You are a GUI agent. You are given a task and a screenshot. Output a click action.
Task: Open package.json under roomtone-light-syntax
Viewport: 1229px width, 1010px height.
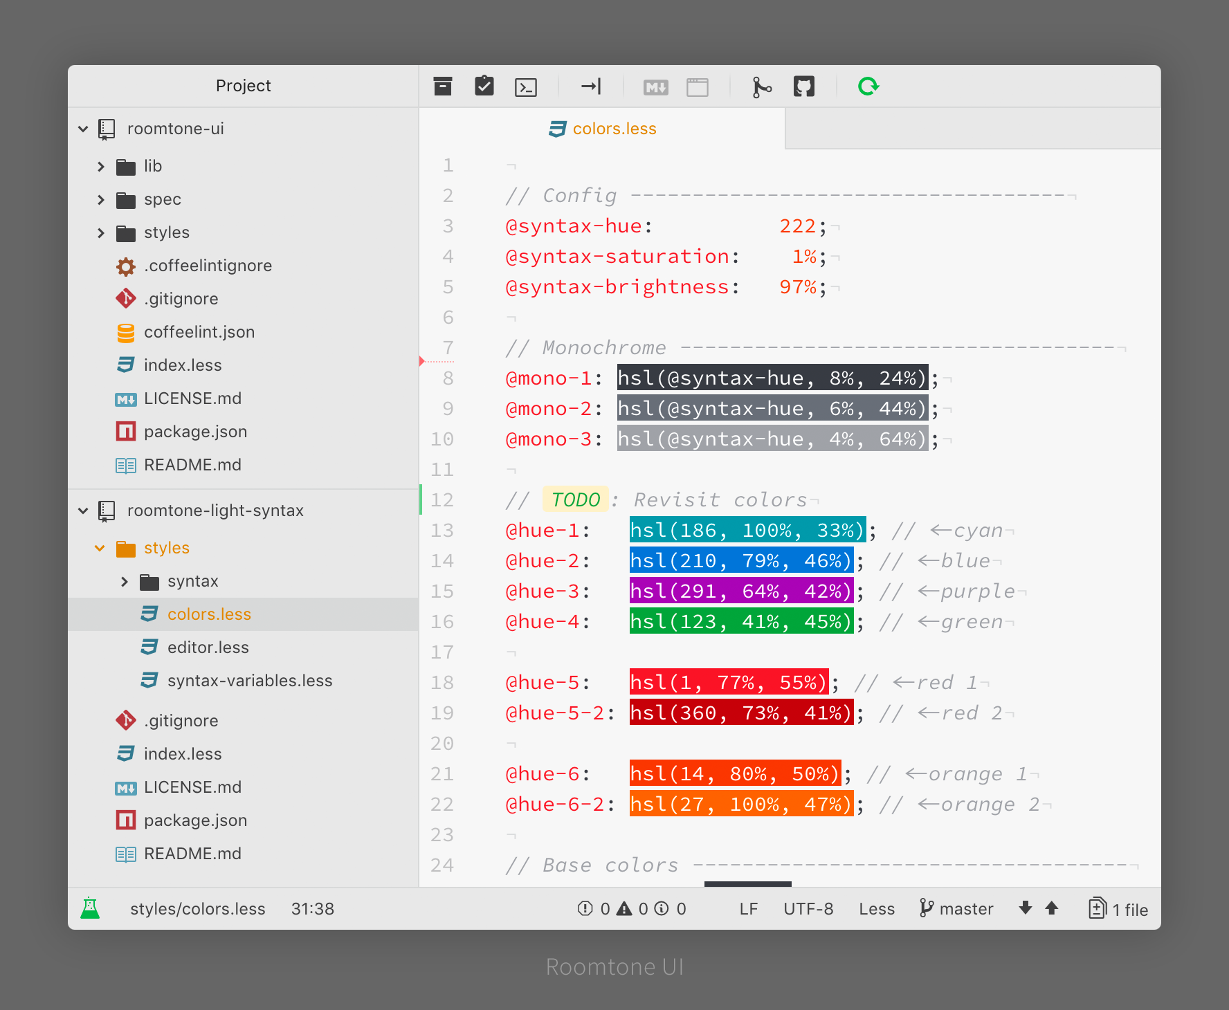[x=243, y=820]
